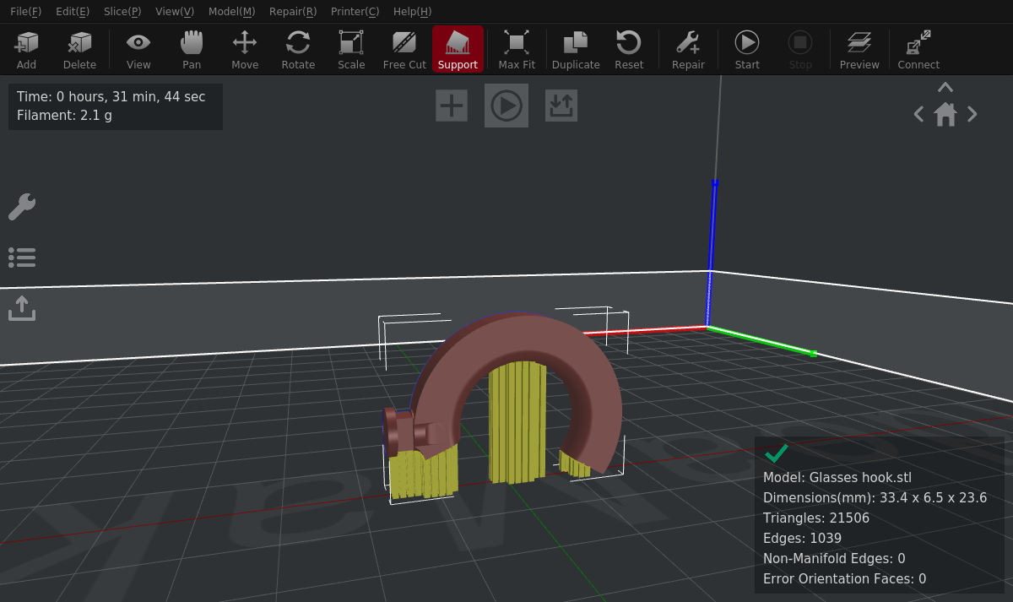Screen dimensions: 1013x602
Task: Duplicate the selected model
Action: click(x=576, y=49)
